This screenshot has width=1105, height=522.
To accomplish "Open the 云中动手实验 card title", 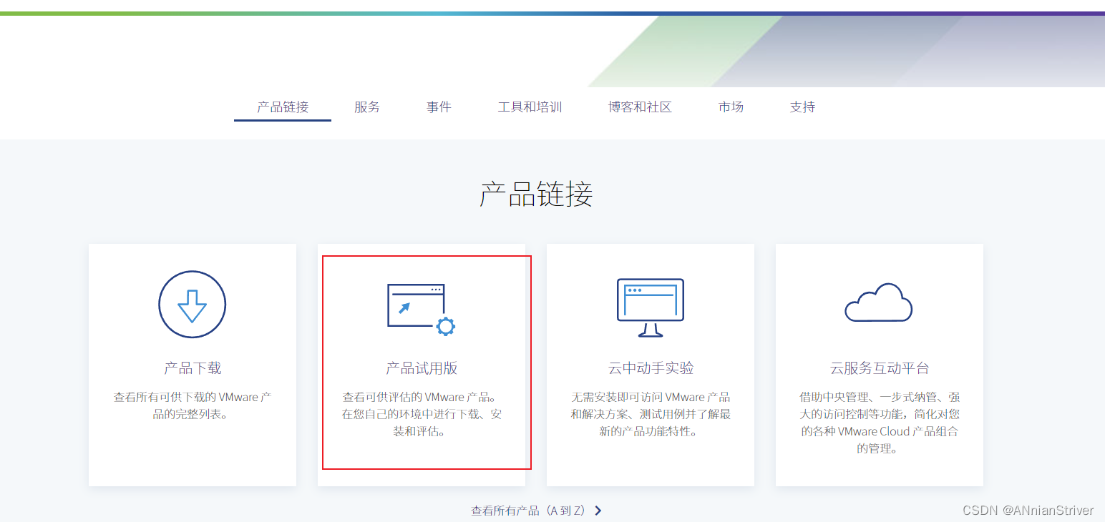I will pos(651,368).
